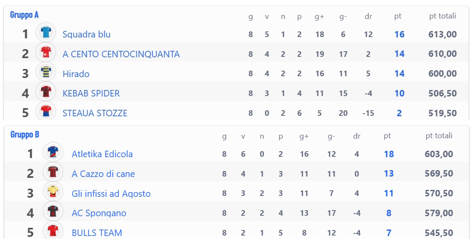Open the Squadra blu team link
The image size is (472, 239).
coord(86,34)
